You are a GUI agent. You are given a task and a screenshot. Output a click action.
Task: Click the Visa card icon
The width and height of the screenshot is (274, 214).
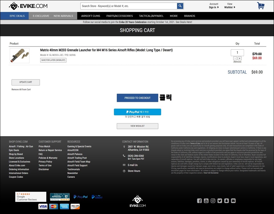(x=43, y=207)
